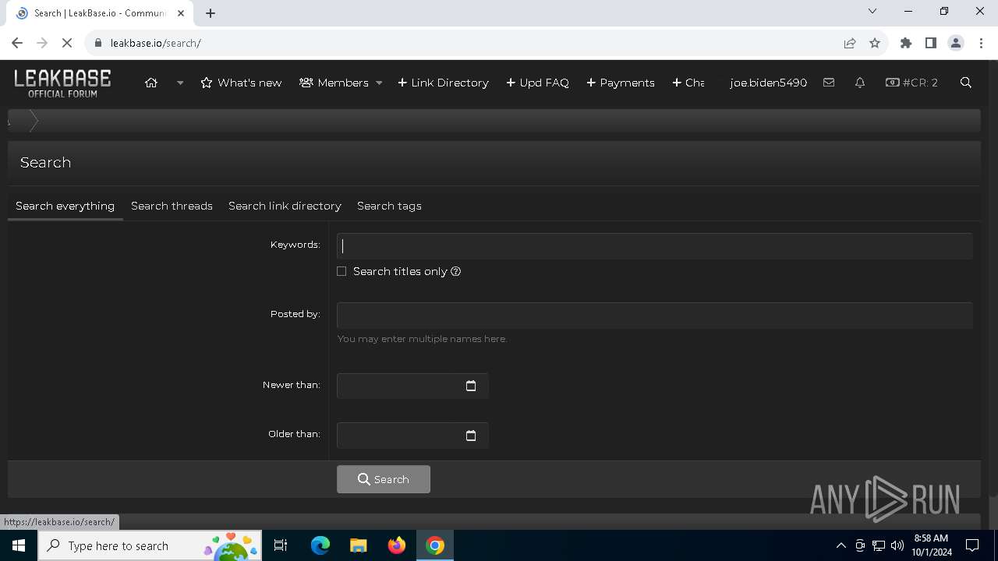Open Task View on the taskbar
The image size is (998, 561).
281,545
